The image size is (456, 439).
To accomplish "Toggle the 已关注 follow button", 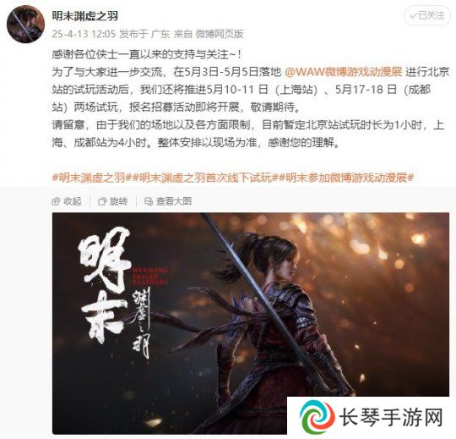I will pos(427,15).
